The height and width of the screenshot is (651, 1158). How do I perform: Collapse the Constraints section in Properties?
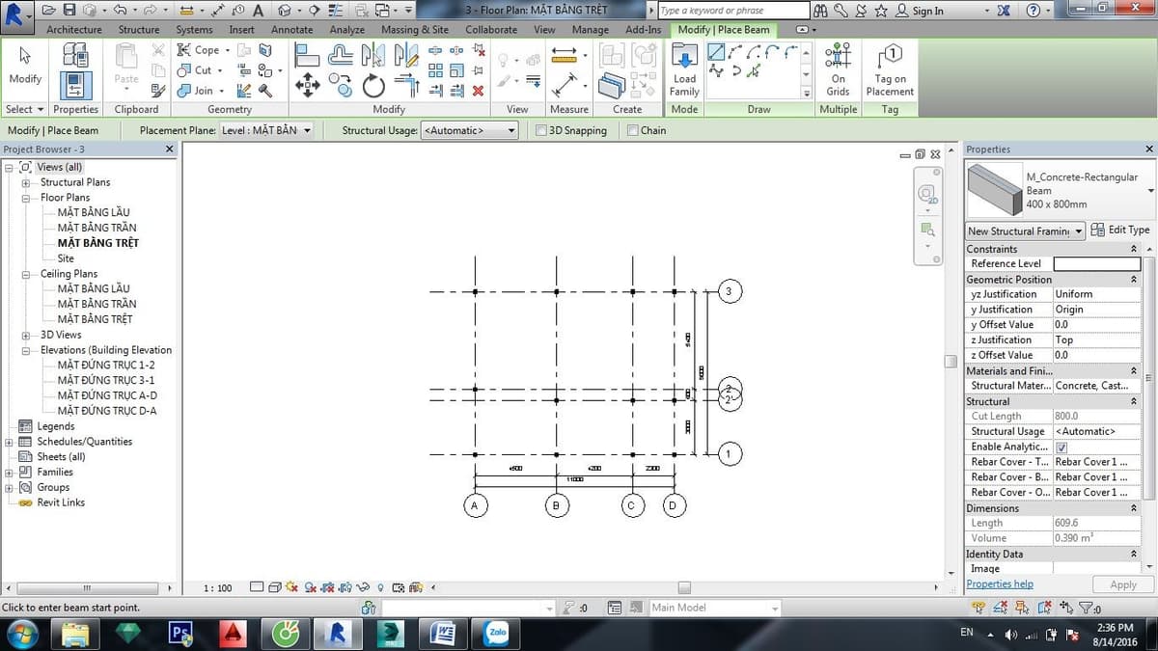[1134, 249]
